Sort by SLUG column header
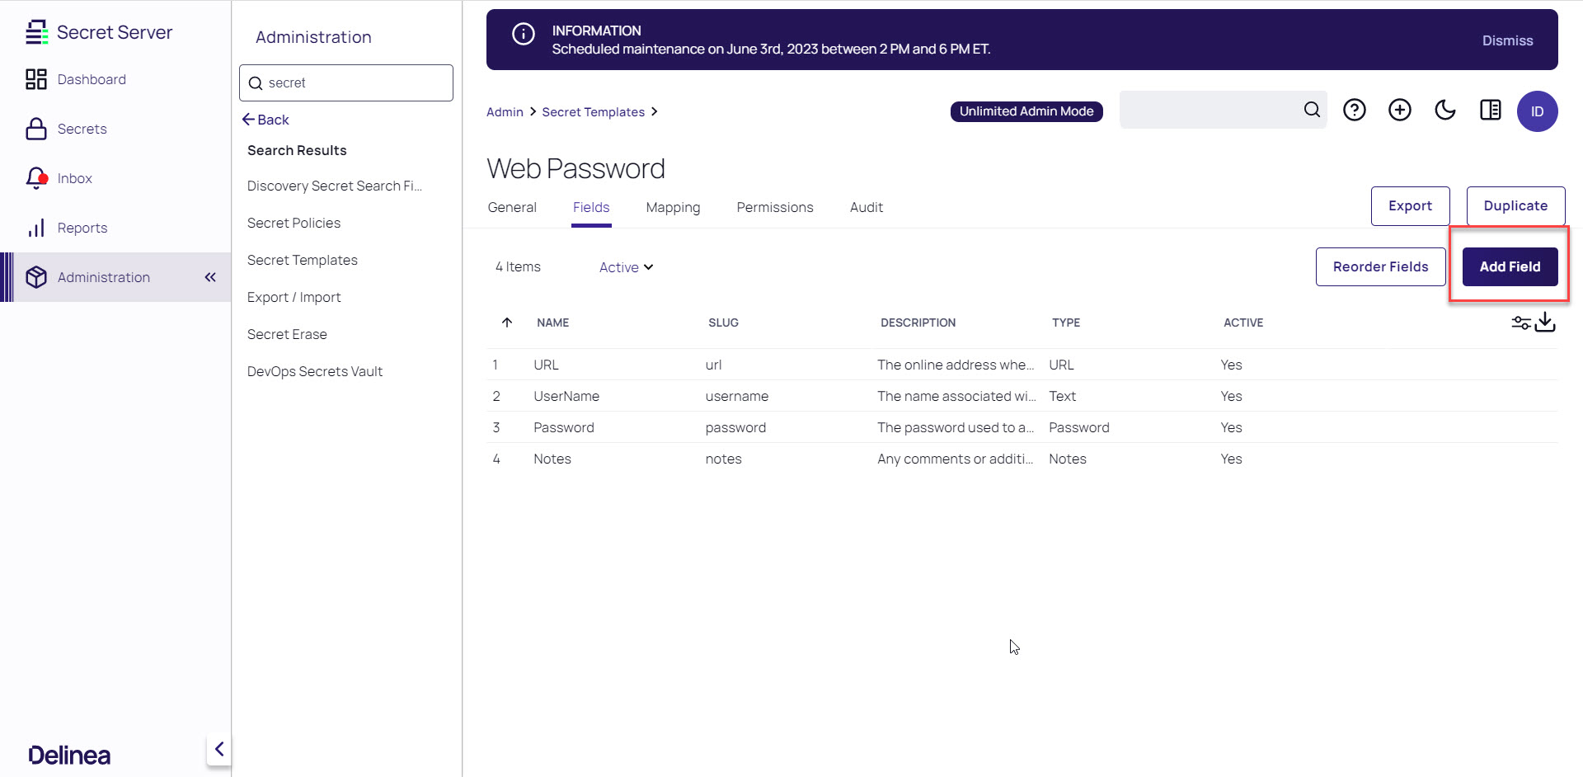This screenshot has width=1583, height=777. tap(723, 323)
